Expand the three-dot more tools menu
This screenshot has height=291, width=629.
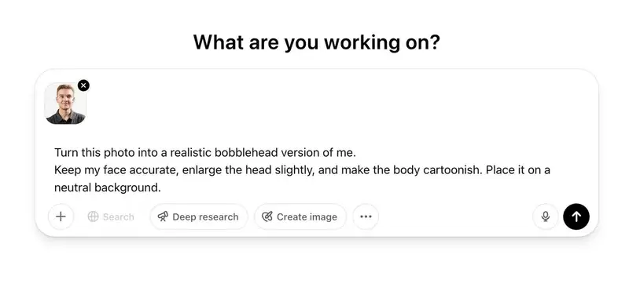[x=366, y=216]
